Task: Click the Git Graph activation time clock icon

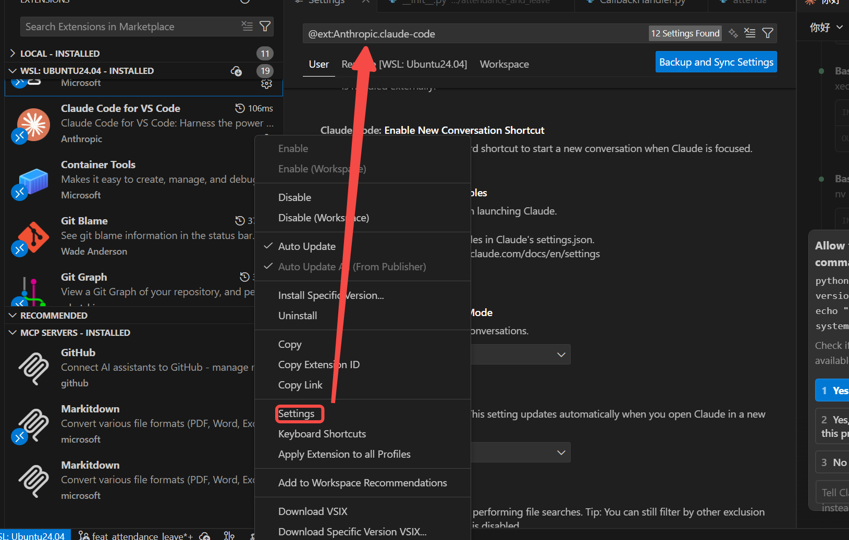Action: tap(244, 277)
